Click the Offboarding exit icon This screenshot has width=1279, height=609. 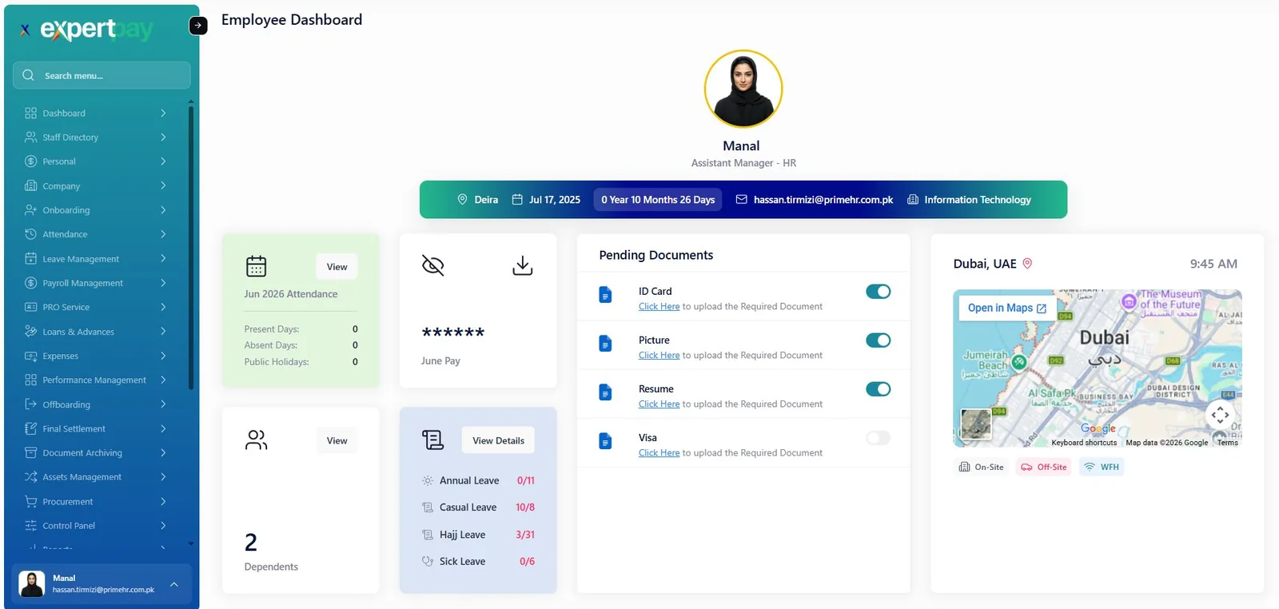click(30, 404)
